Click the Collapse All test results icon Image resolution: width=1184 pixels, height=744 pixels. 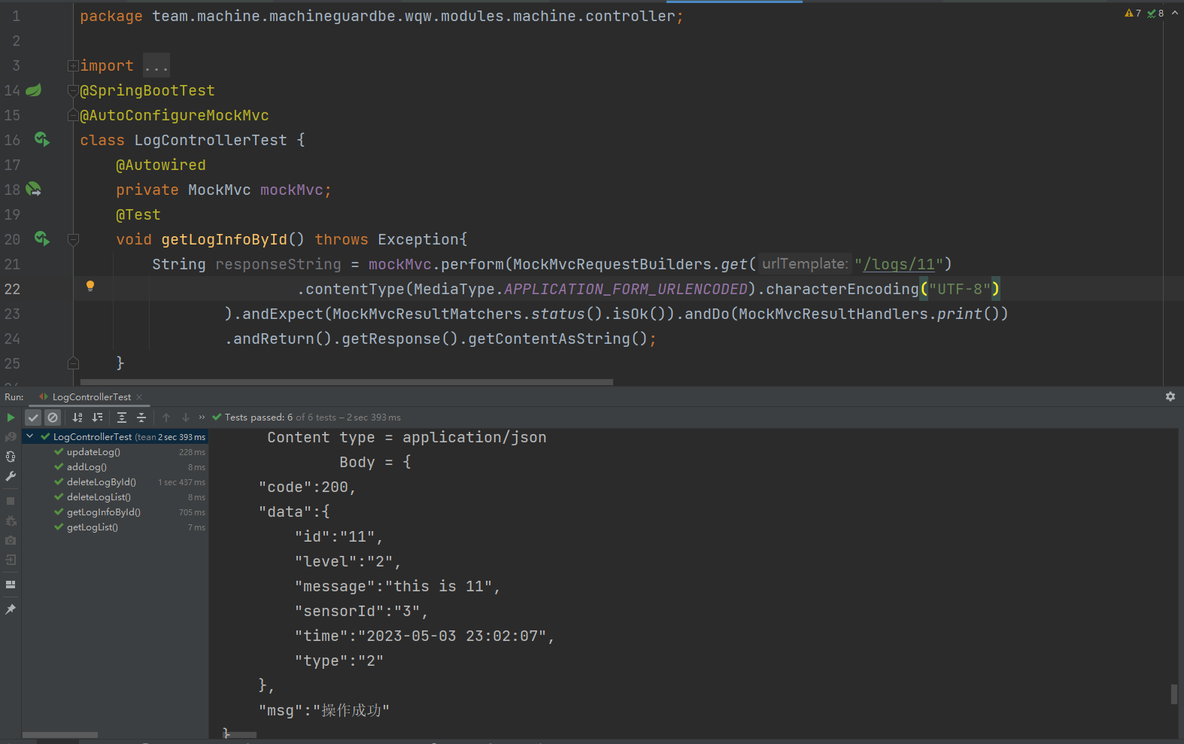click(141, 418)
